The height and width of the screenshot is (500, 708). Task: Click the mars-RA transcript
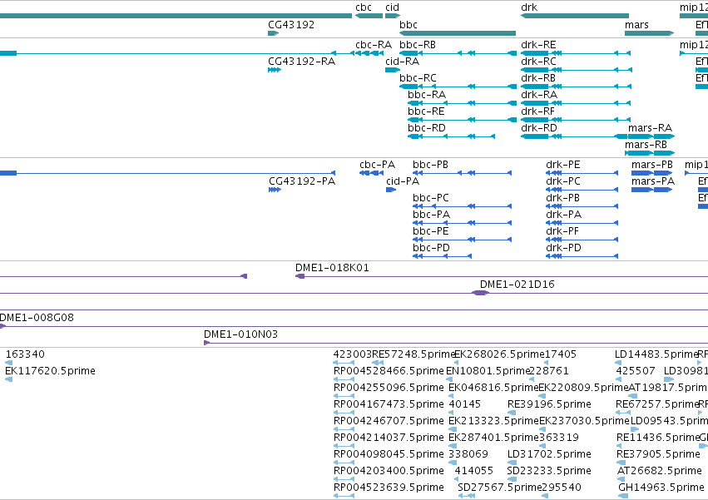coord(651,136)
